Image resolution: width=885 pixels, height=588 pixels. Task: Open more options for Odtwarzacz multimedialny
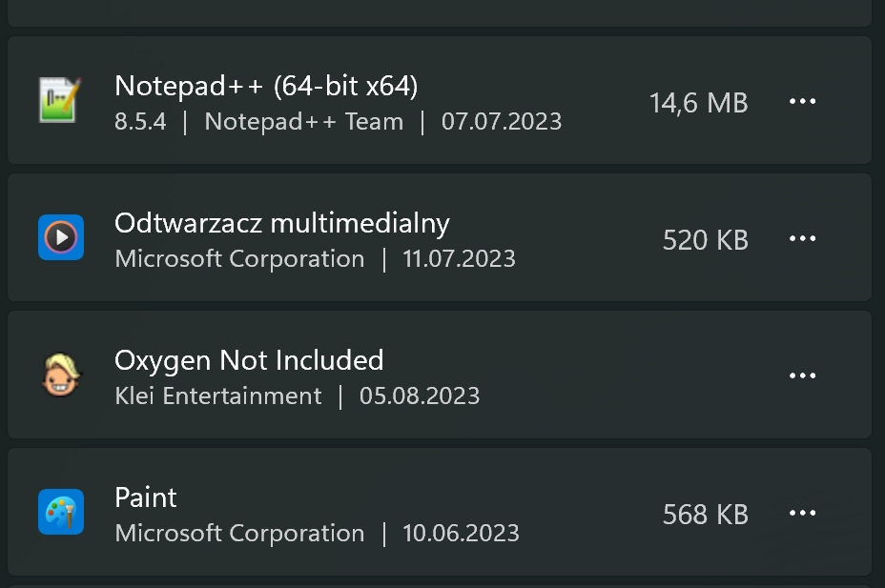coord(803,239)
